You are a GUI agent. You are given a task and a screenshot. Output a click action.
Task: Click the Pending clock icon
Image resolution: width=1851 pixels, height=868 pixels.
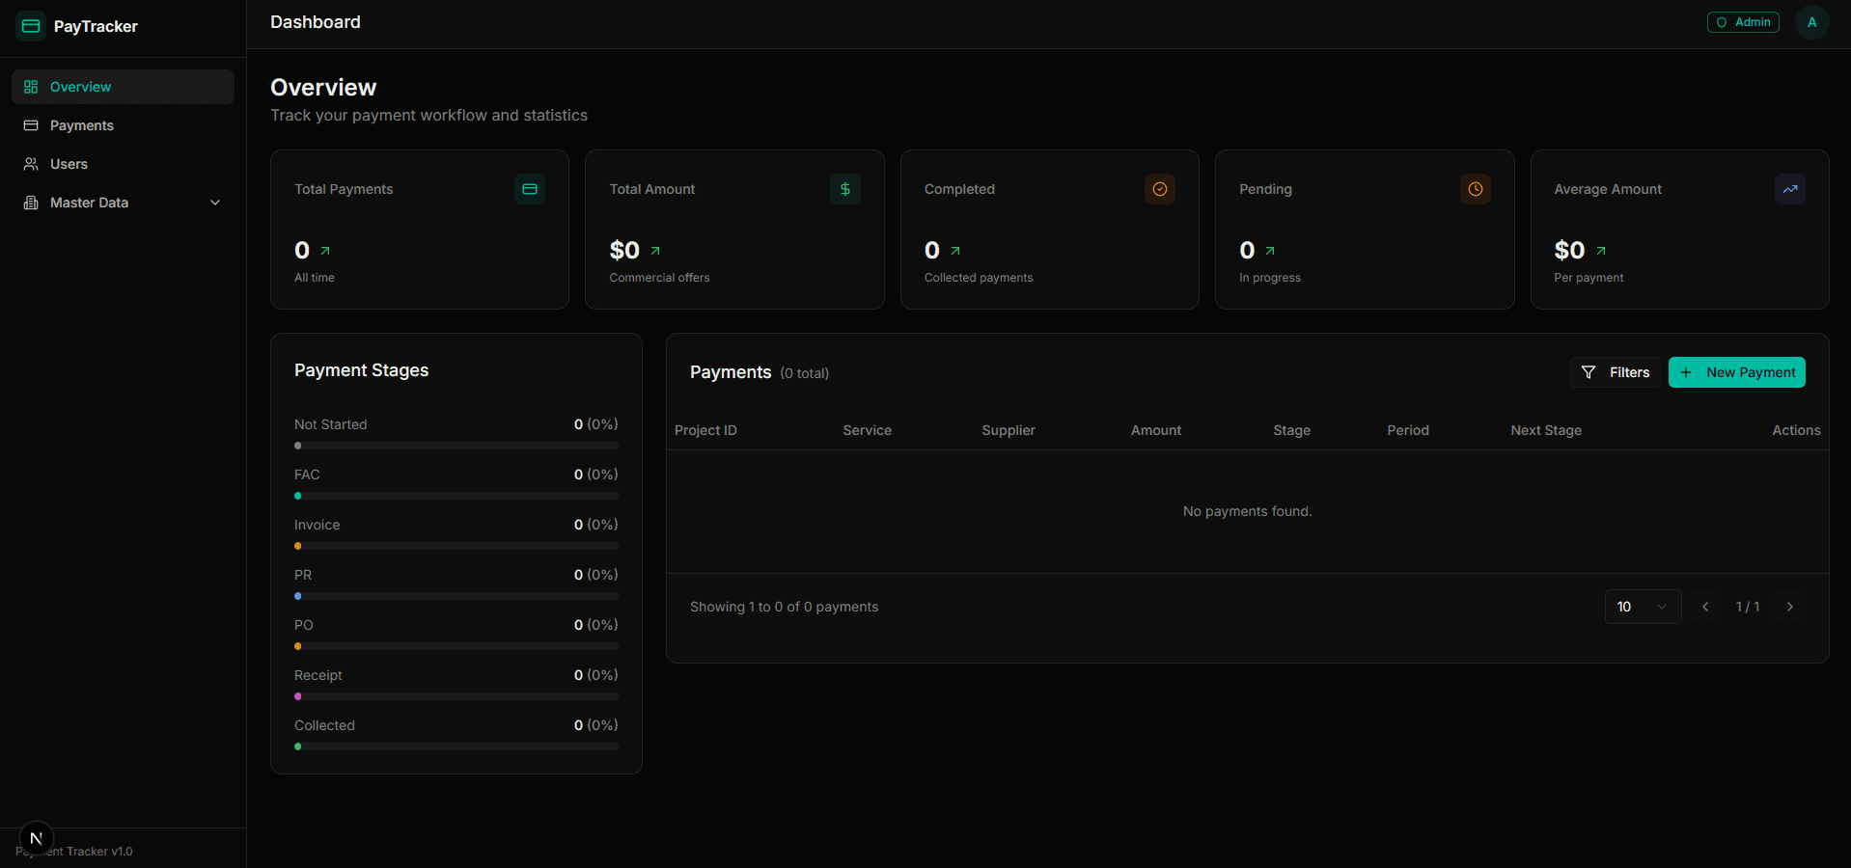(x=1476, y=189)
